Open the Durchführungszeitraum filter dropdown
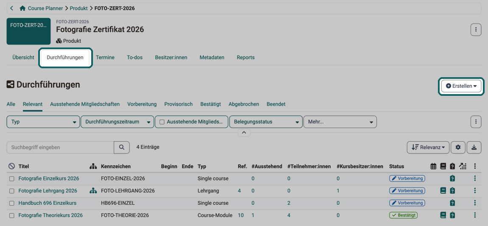Viewport: 488px width, 226px height. tap(117, 122)
